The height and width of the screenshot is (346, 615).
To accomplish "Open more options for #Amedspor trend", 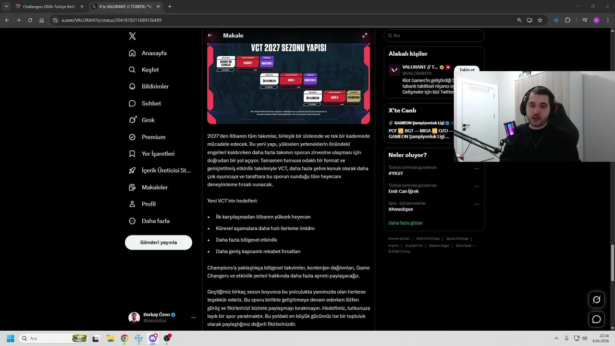I will coord(477,204).
